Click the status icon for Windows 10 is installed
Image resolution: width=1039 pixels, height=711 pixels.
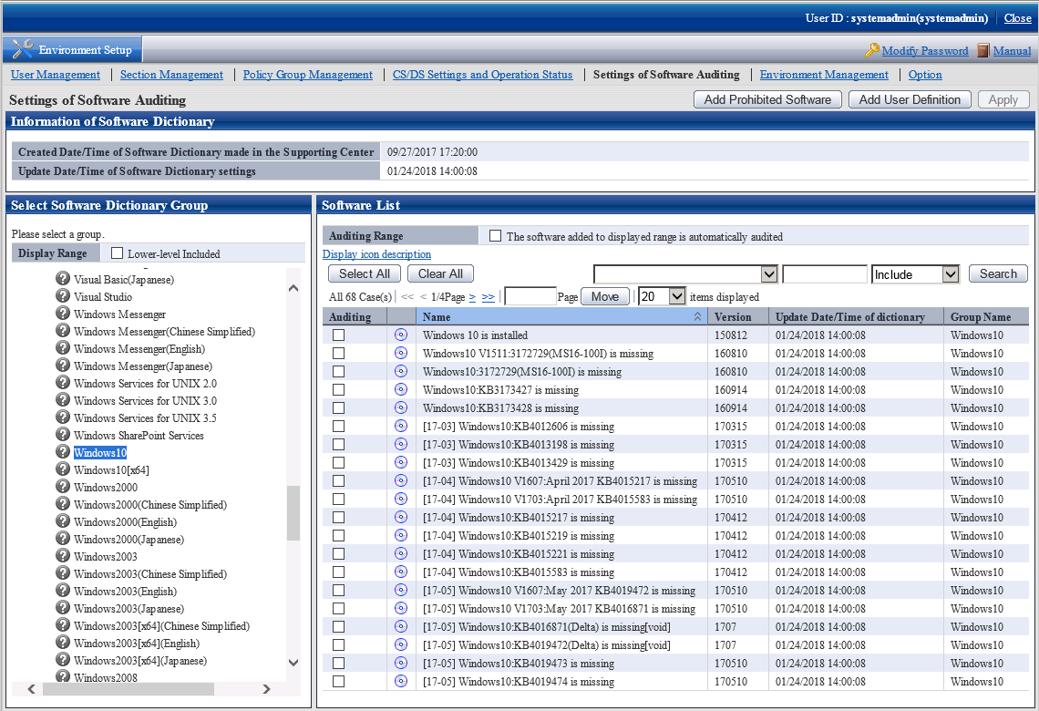(401, 335)
